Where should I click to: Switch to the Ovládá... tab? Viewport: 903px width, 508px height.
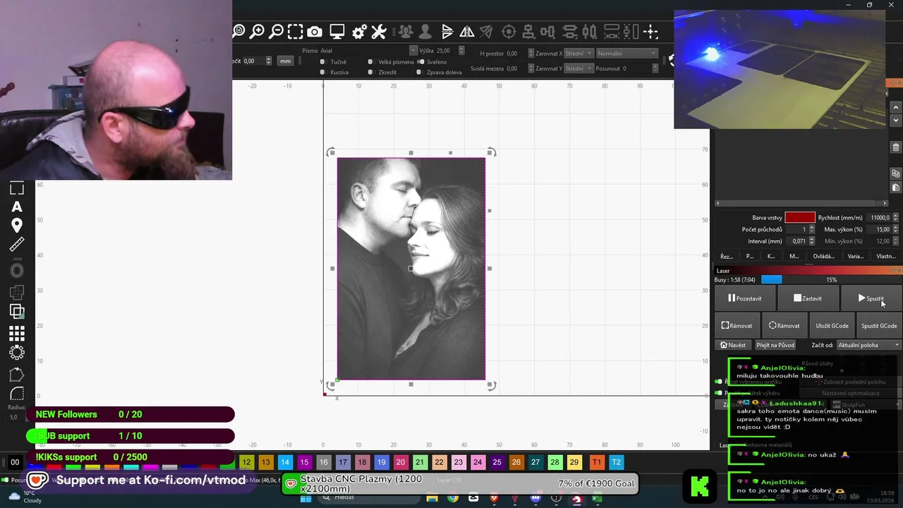coord(824,256)
